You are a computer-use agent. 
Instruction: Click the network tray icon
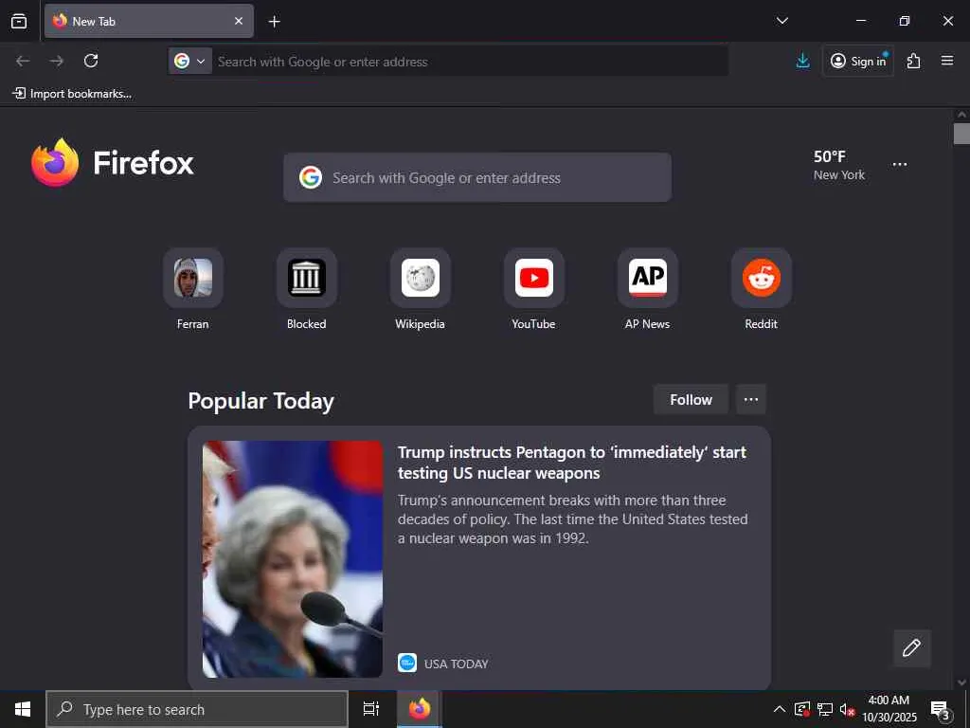[x=825, y=709]
